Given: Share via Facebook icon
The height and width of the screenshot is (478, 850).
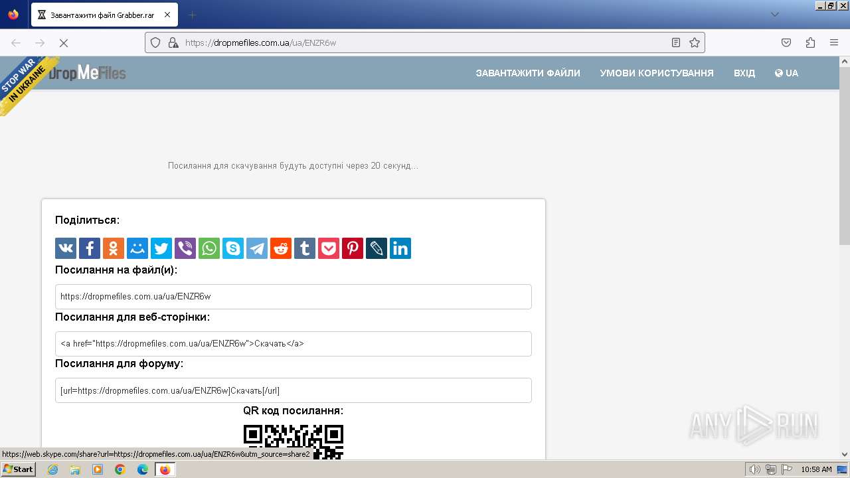Looking at the screenshot, I should tap(90, 248).
